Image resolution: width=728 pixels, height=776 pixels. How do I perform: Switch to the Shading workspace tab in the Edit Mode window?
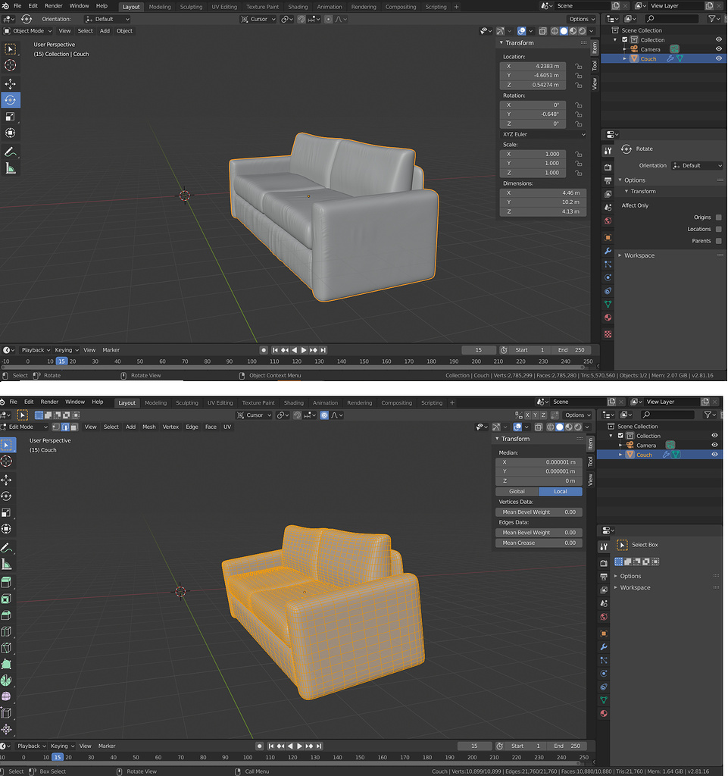click(294, 403)
